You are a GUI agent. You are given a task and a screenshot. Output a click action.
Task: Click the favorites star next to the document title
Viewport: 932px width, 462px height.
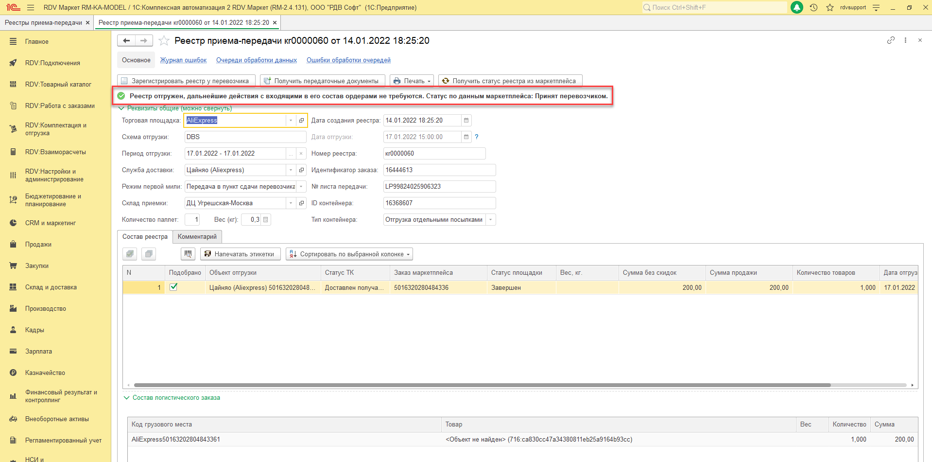pyautogui.click(x=164, y=41)
